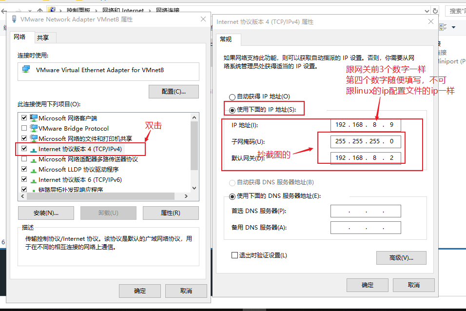Click the icon beside VMware Bridge Protocol

[33, 128]
